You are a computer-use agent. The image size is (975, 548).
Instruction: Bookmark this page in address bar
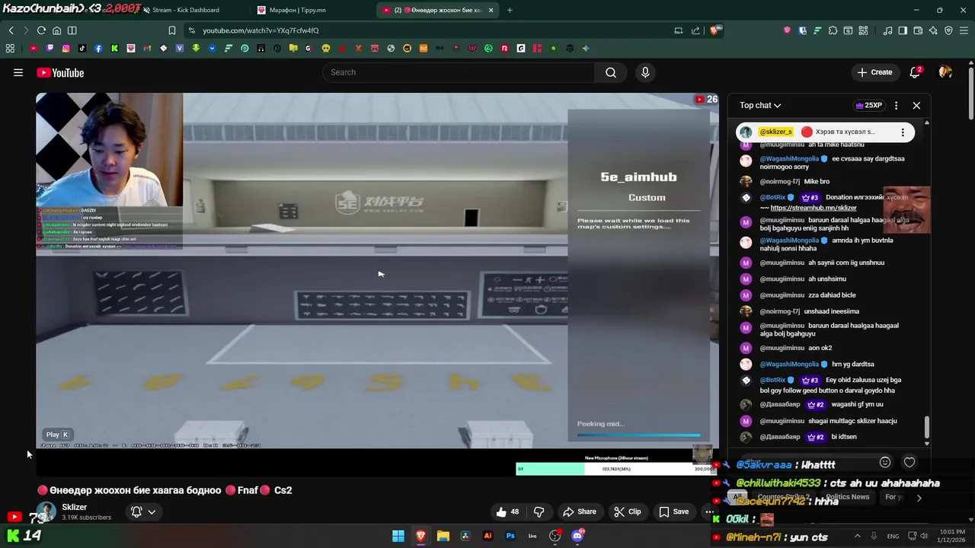click(x=171, y=30)
